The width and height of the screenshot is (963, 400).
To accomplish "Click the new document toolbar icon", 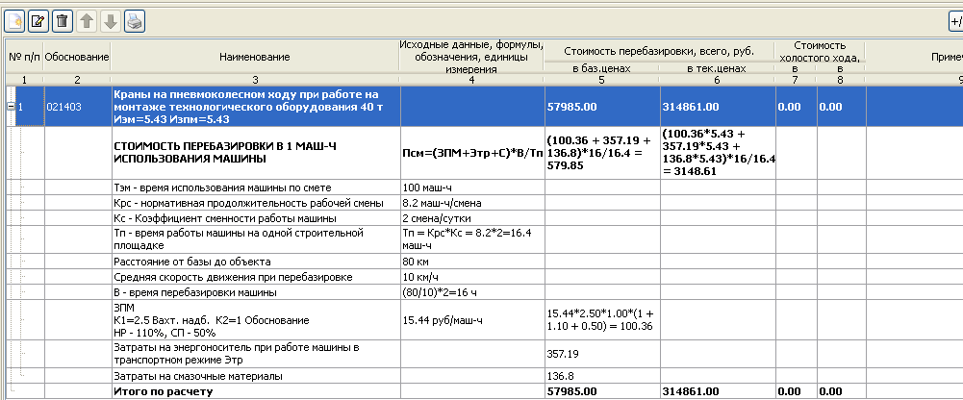I will coord(14,22).
